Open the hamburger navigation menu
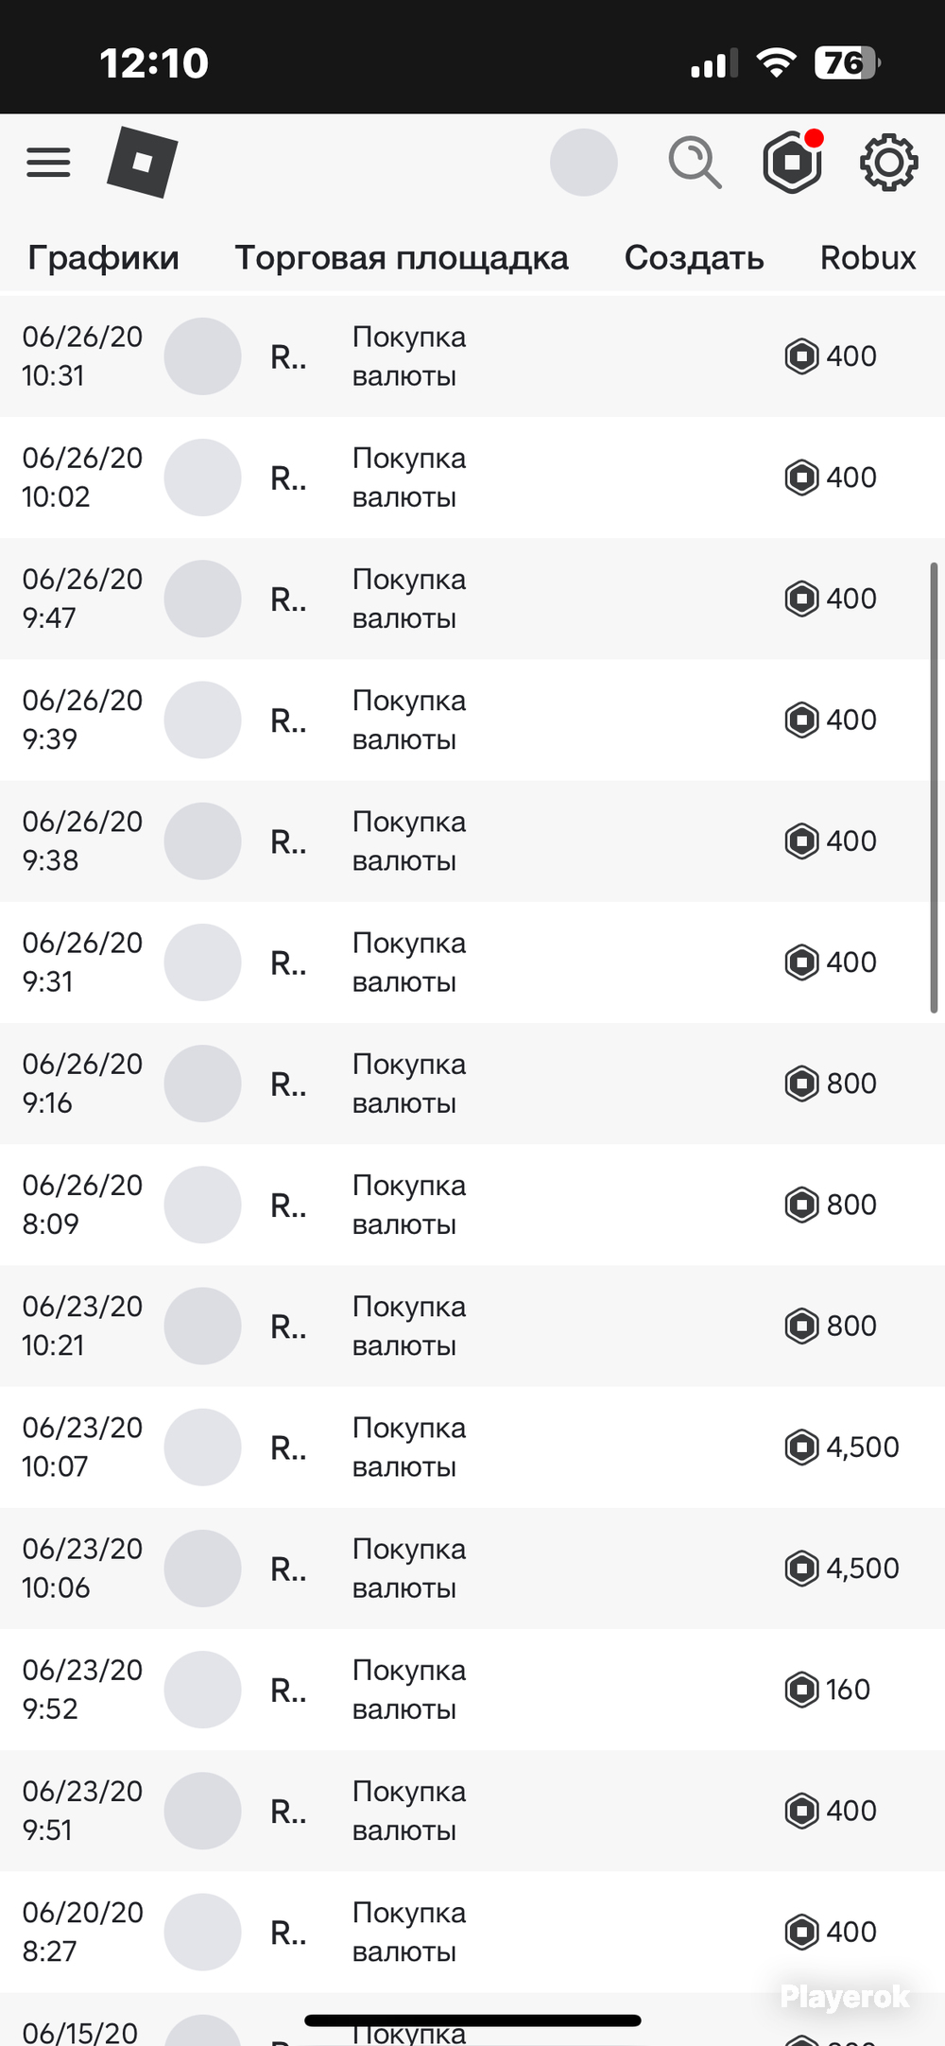 point(48,163)
